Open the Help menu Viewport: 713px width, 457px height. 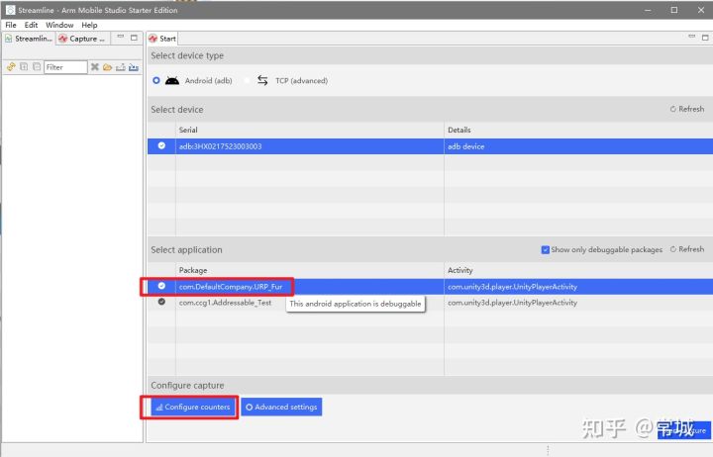(89, 25)
